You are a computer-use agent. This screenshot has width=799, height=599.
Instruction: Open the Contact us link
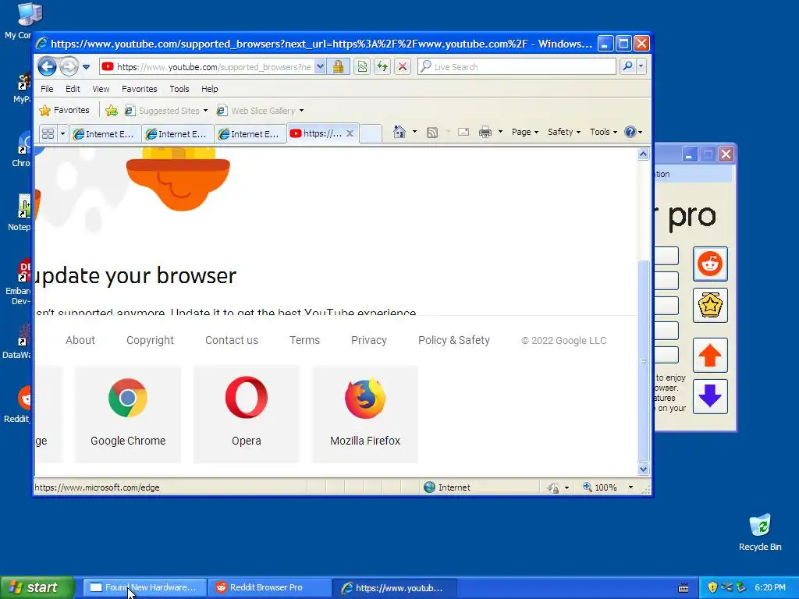(231, 340)
